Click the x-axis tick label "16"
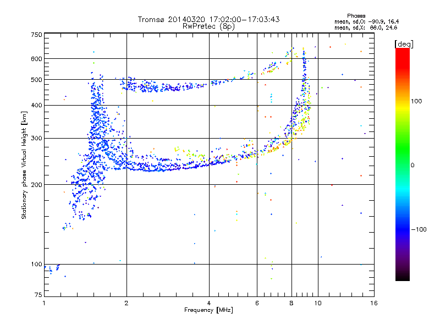Screen dimensions: 440x330 pyautogui.click(x=374, y=303)
